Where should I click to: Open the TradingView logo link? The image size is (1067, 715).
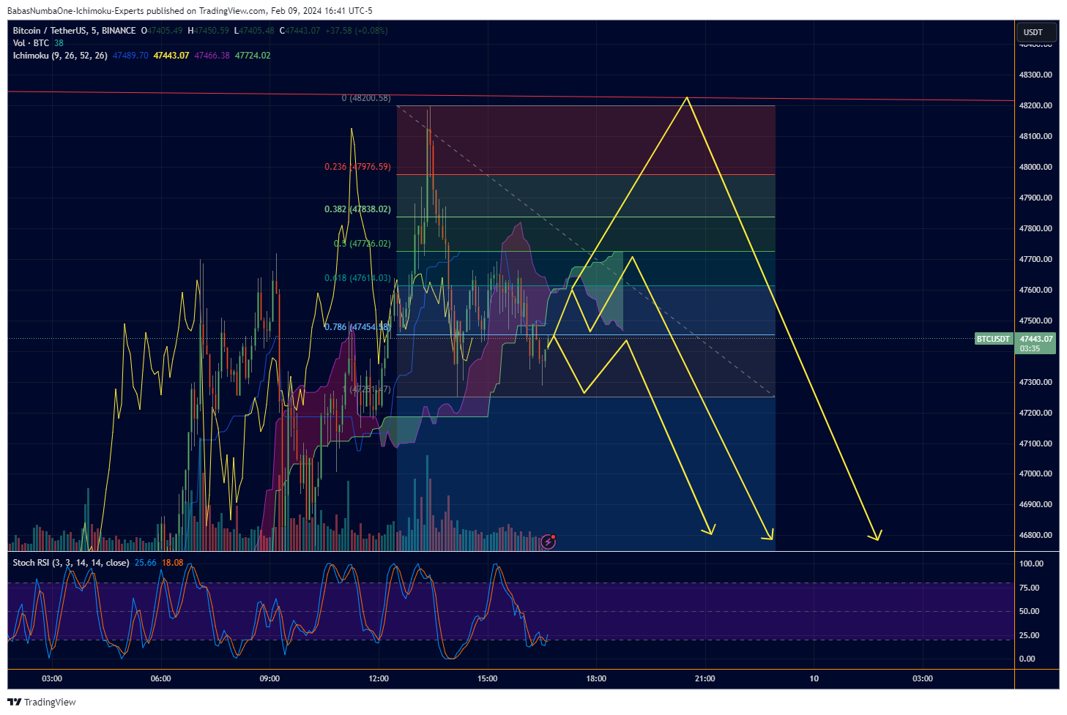[42, 702]
